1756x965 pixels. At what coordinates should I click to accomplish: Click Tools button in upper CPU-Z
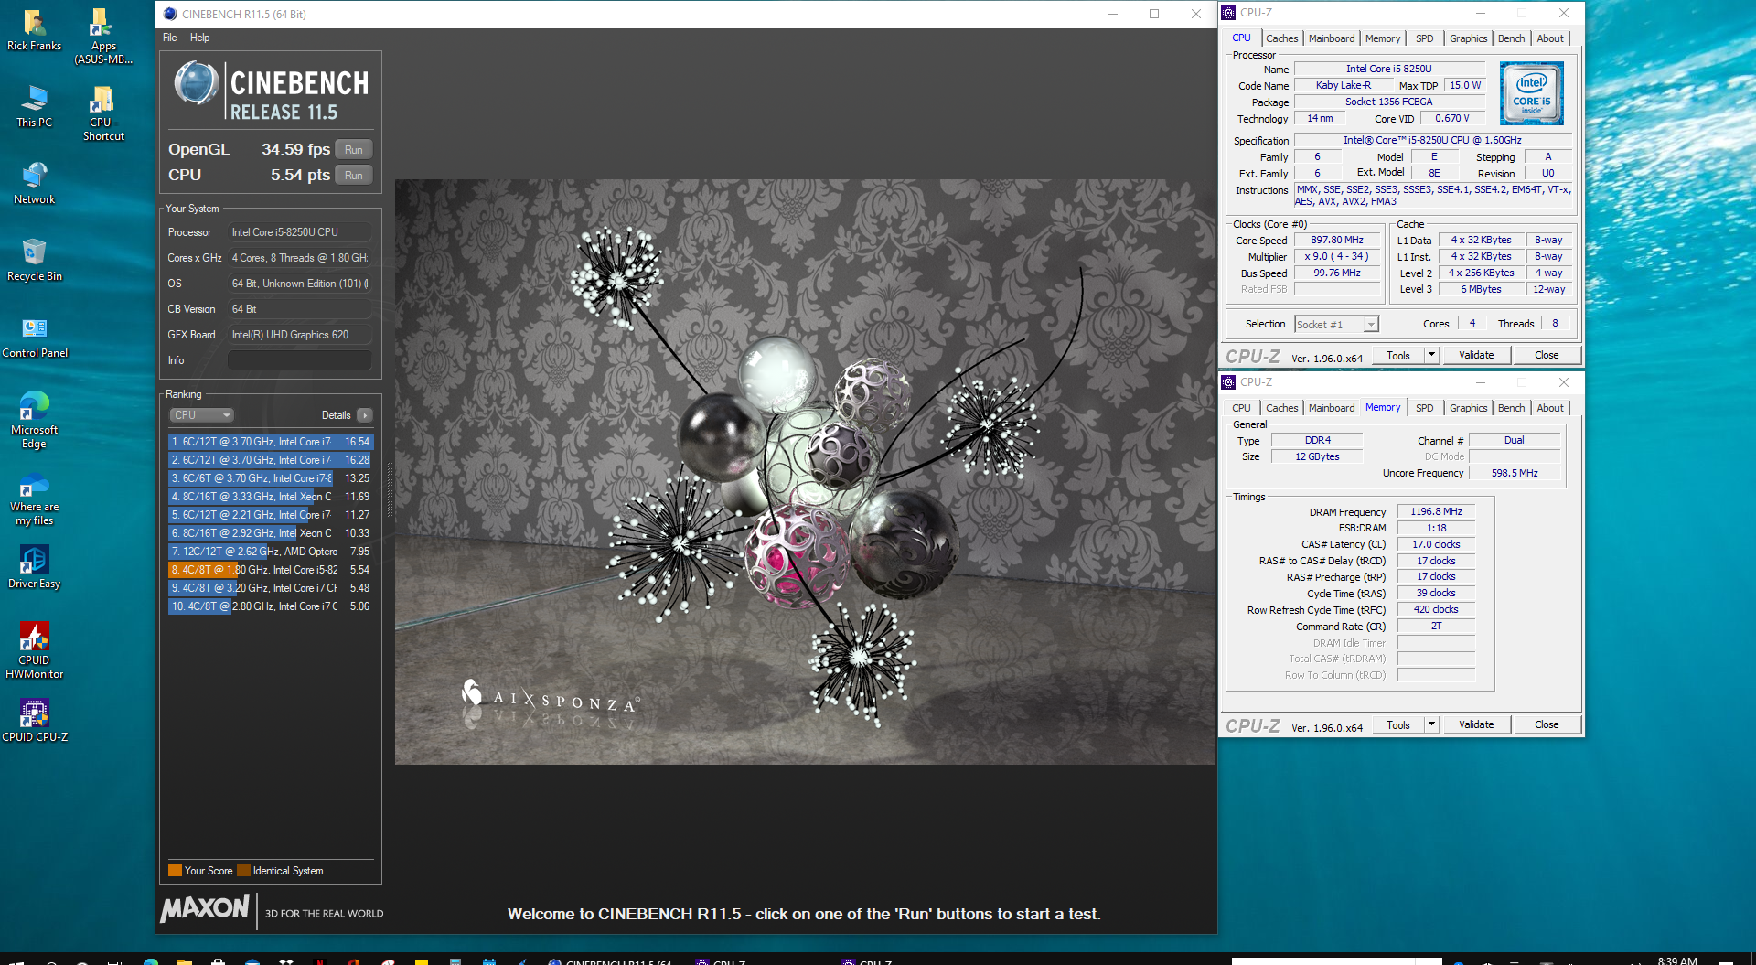(x=1398, y=356)
